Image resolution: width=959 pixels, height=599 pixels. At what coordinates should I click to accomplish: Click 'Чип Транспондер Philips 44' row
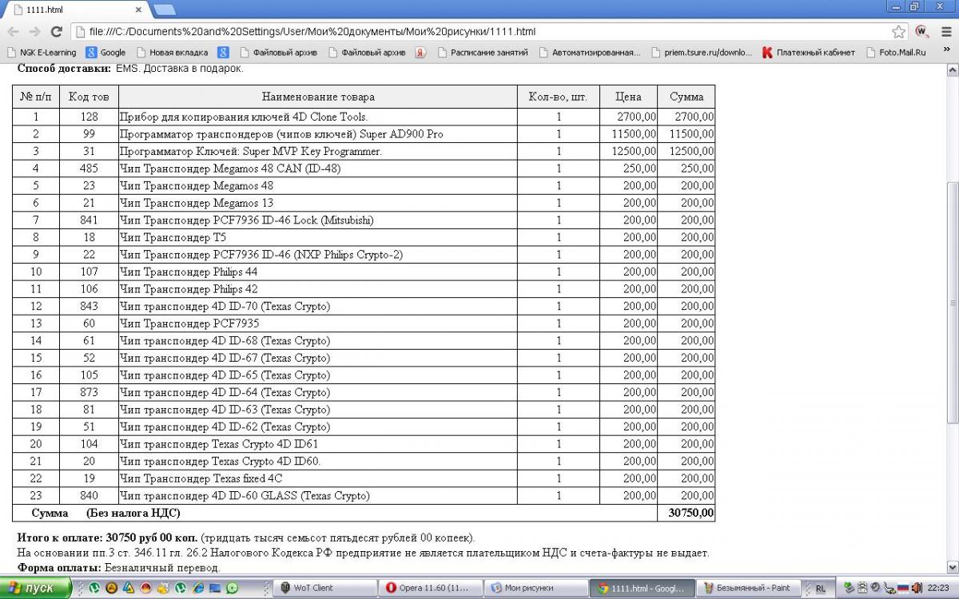364,272
